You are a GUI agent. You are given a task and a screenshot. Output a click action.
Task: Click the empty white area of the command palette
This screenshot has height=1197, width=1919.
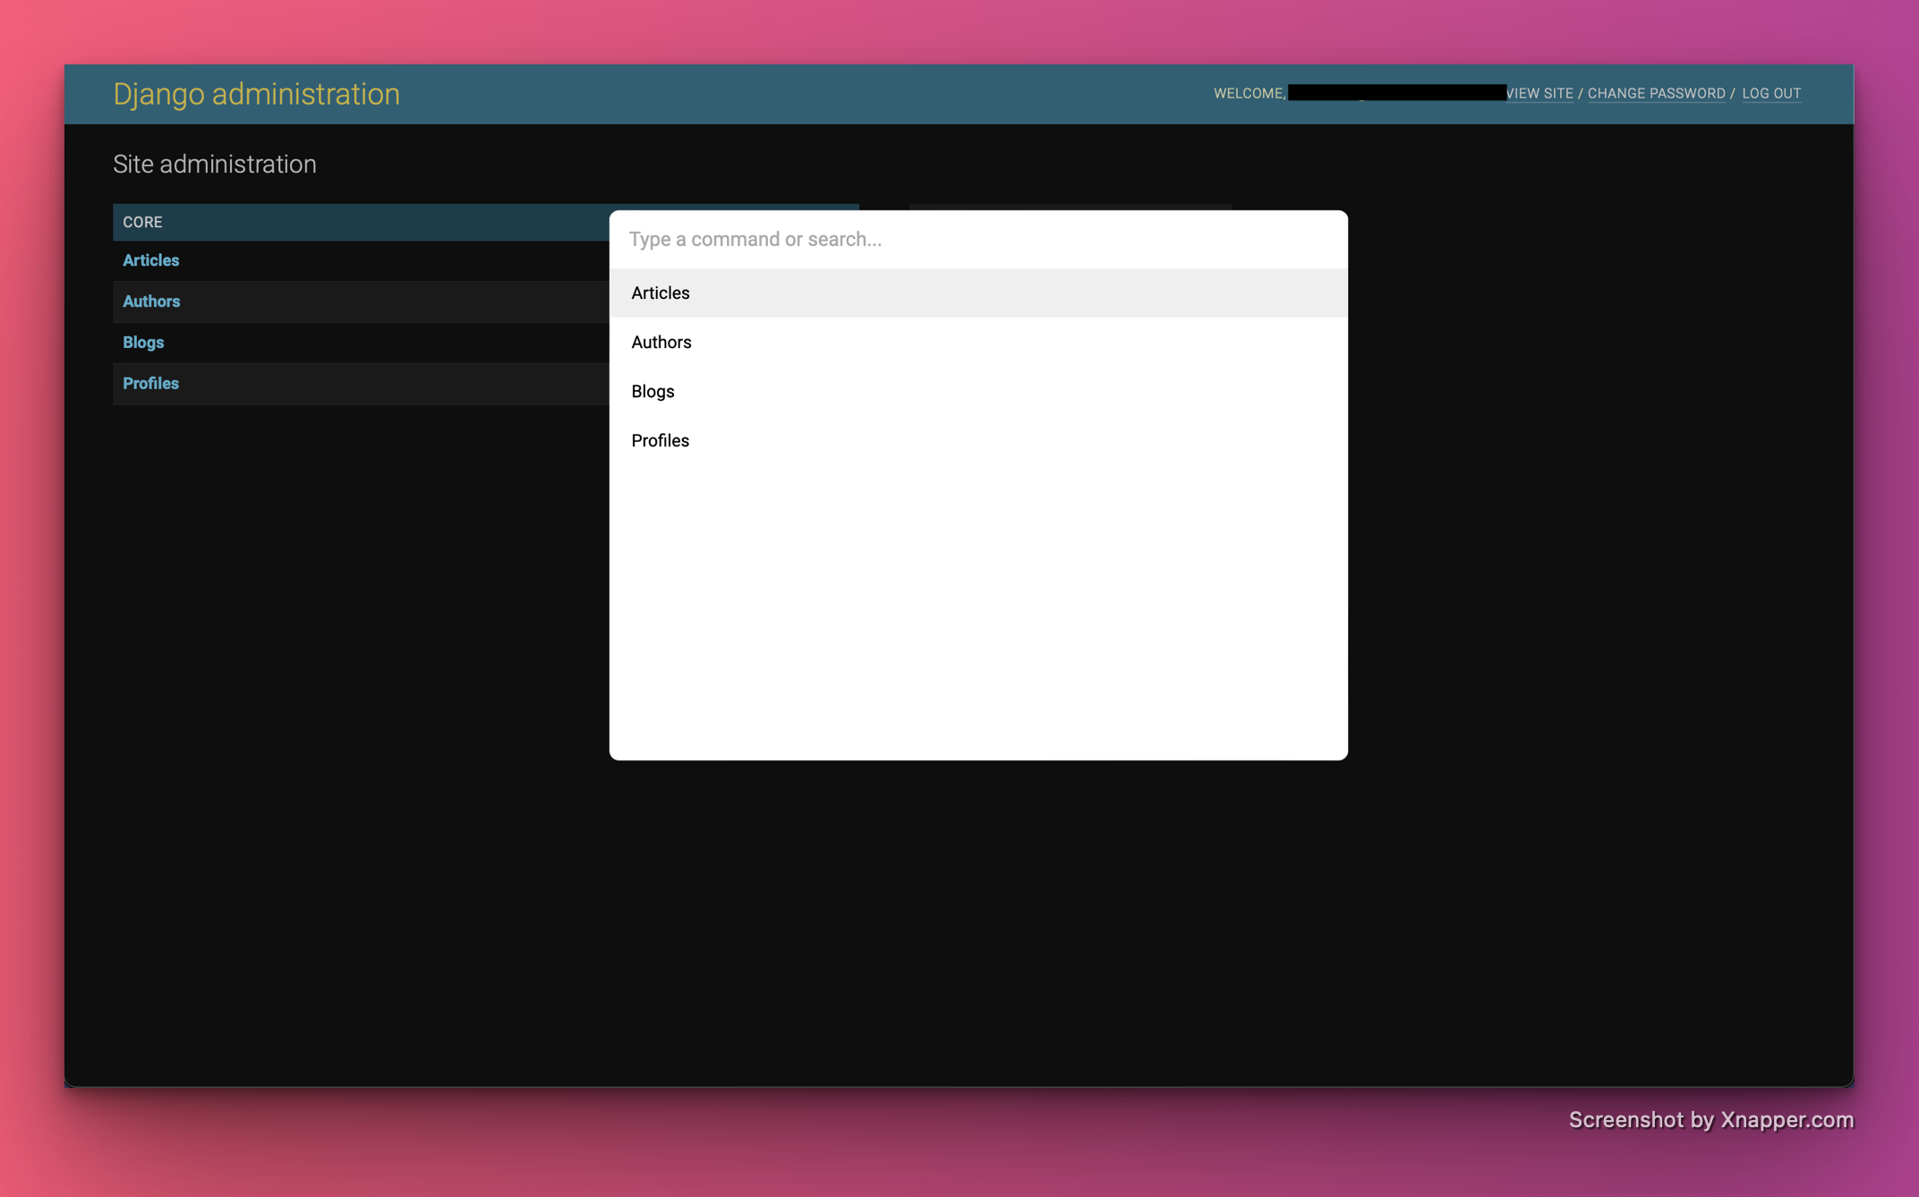[x=977, y=608]
